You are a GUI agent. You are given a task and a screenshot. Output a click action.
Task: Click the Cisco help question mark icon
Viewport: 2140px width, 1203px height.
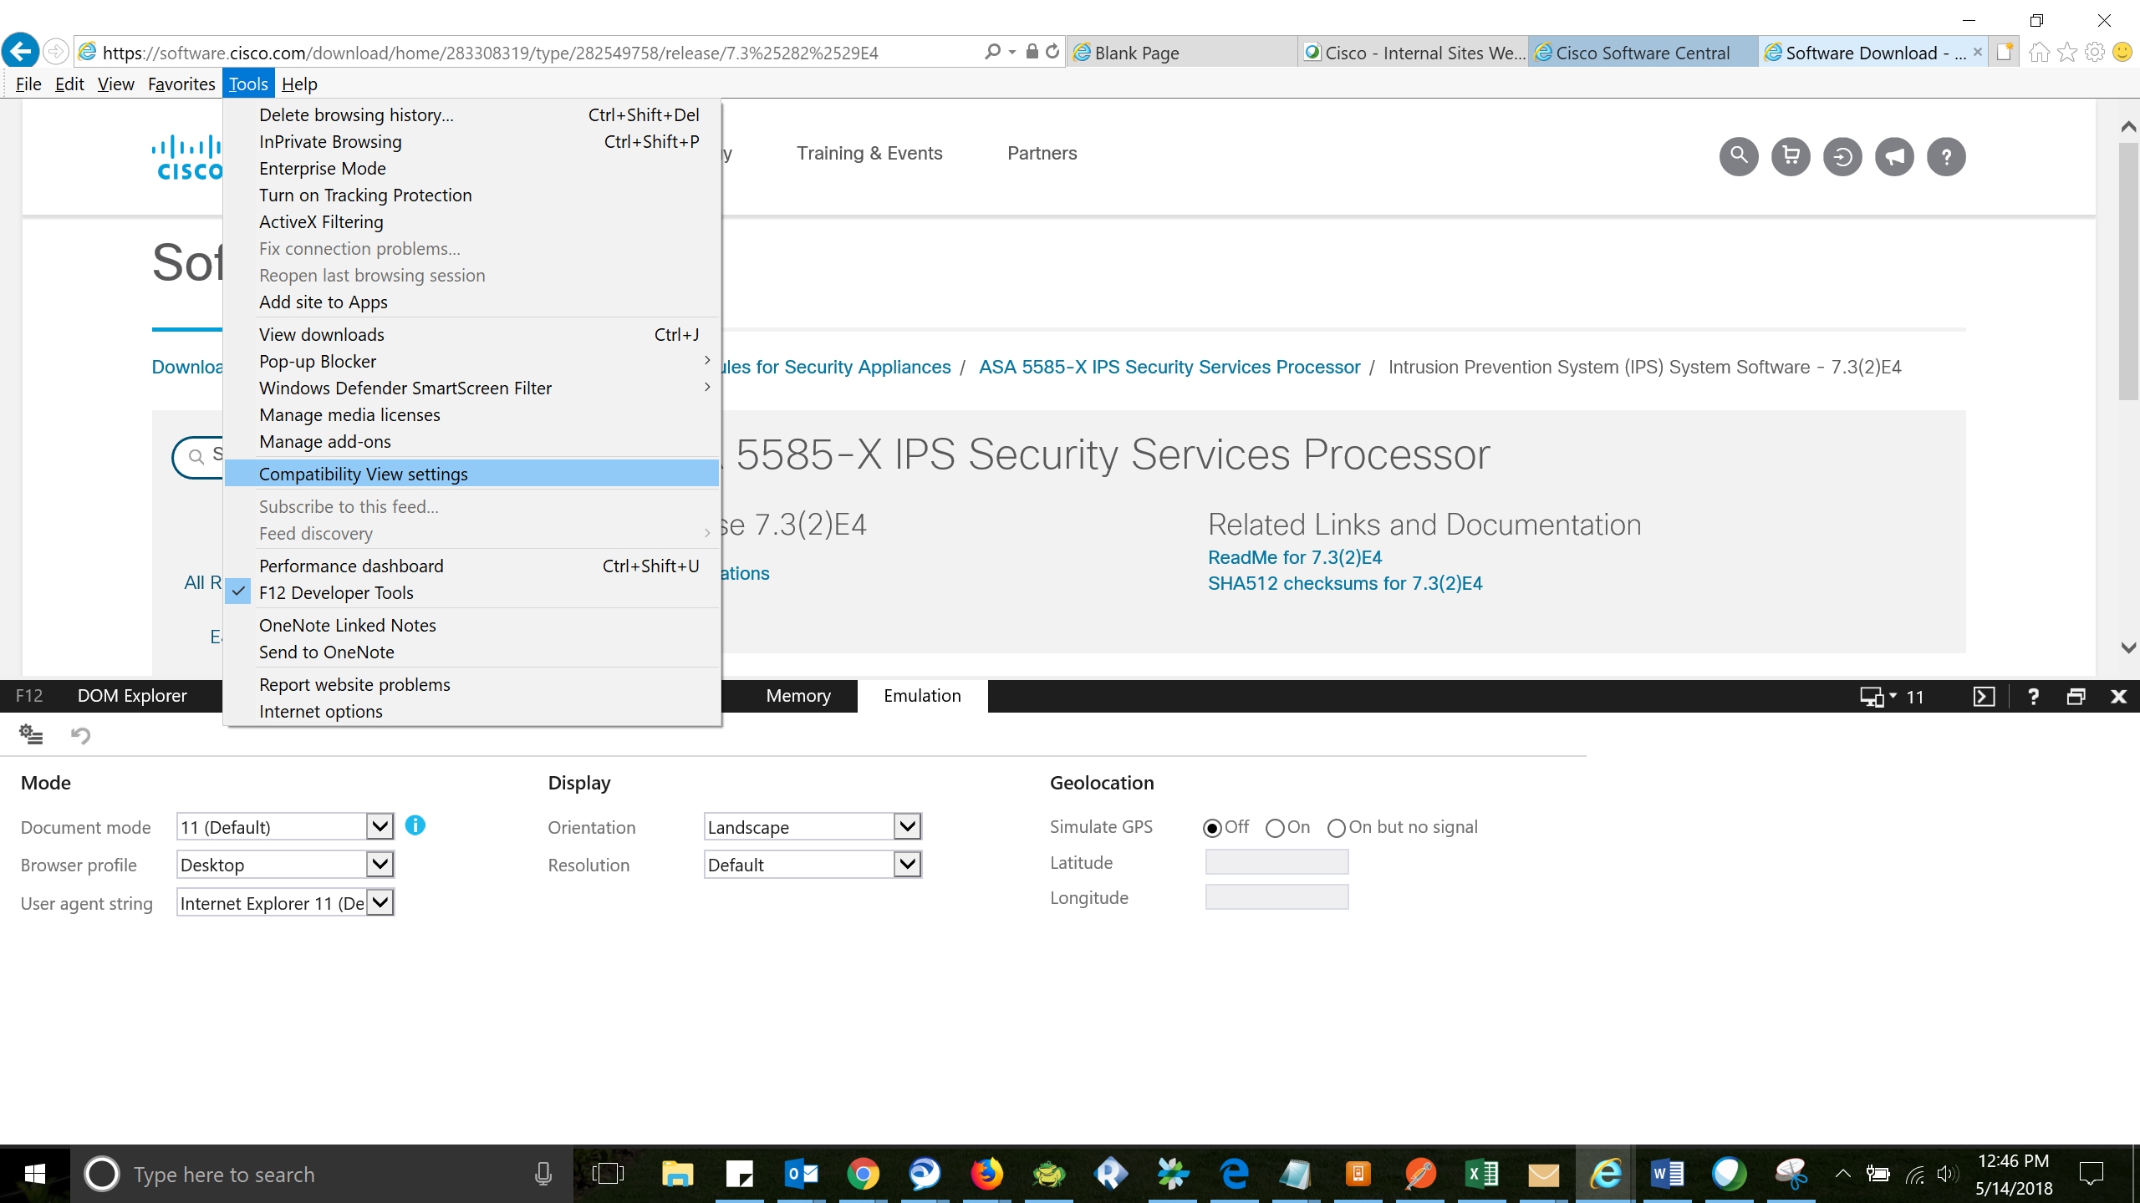1946,156
